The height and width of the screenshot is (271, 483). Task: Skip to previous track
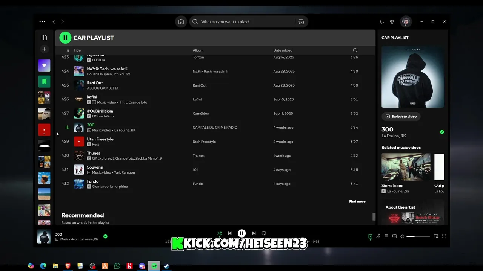(x=229, y=233)
